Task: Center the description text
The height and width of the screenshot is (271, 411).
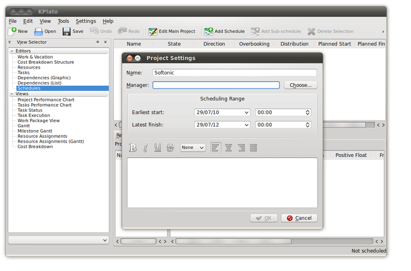Action: point(228,148)
